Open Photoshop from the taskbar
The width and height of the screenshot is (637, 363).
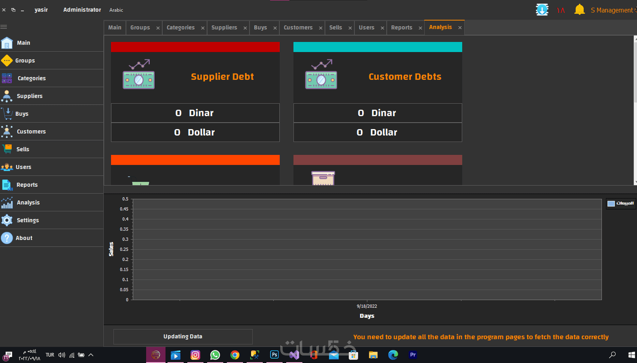[274, 355]
